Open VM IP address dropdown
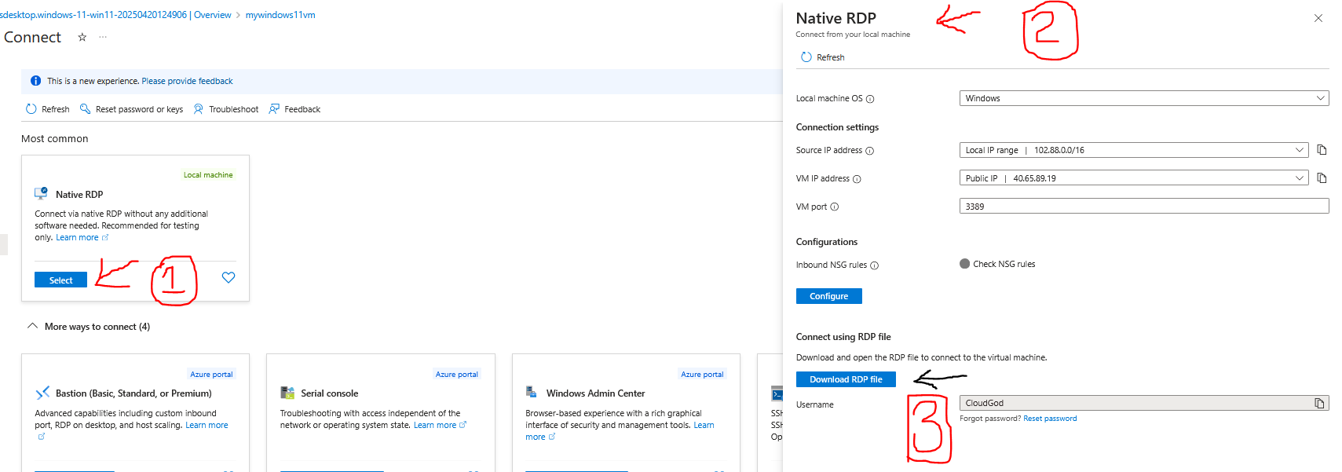 1134,178
